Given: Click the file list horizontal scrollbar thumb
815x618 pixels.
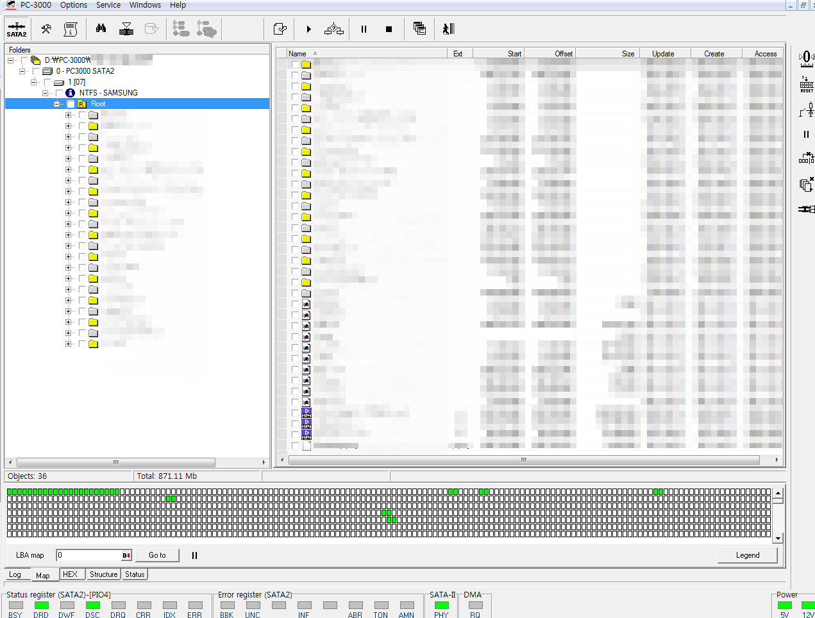Looking at the screenshot, I should click(524, 460).
